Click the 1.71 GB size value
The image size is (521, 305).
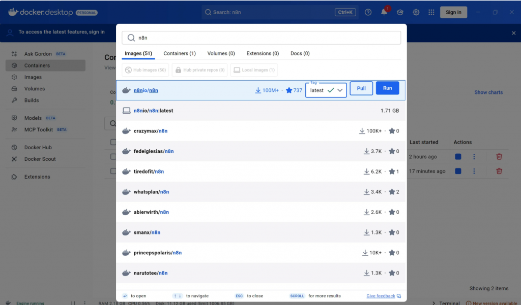[x=390, y=111]
